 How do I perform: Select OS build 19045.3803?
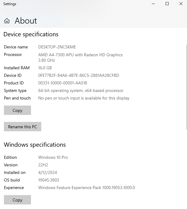pos(48,180)
